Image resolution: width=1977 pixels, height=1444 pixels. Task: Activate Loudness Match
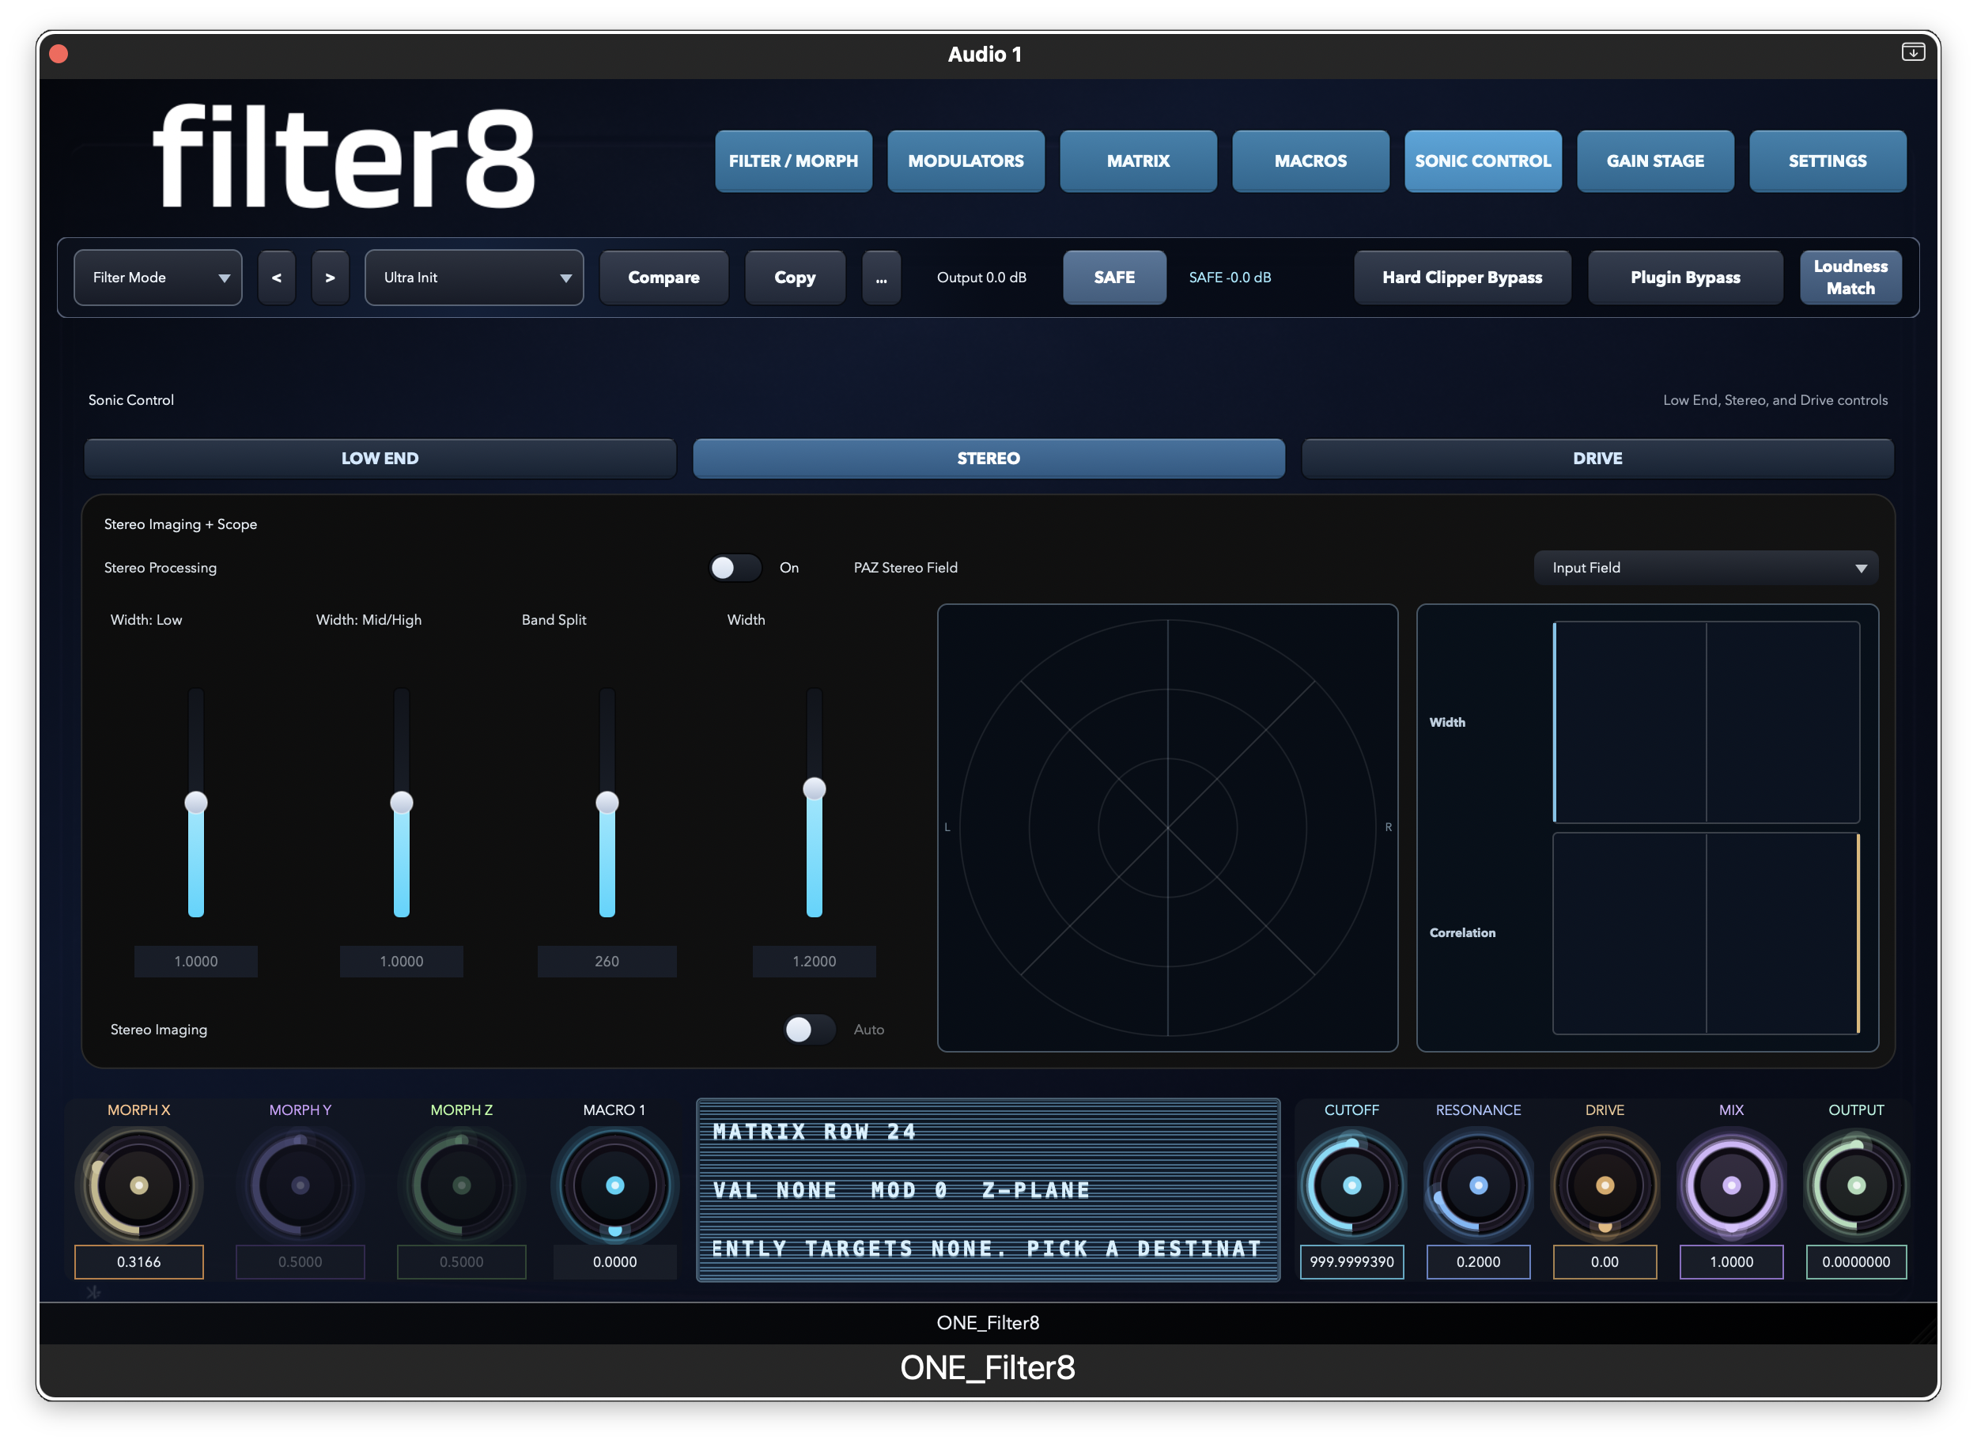[1850, 277]
